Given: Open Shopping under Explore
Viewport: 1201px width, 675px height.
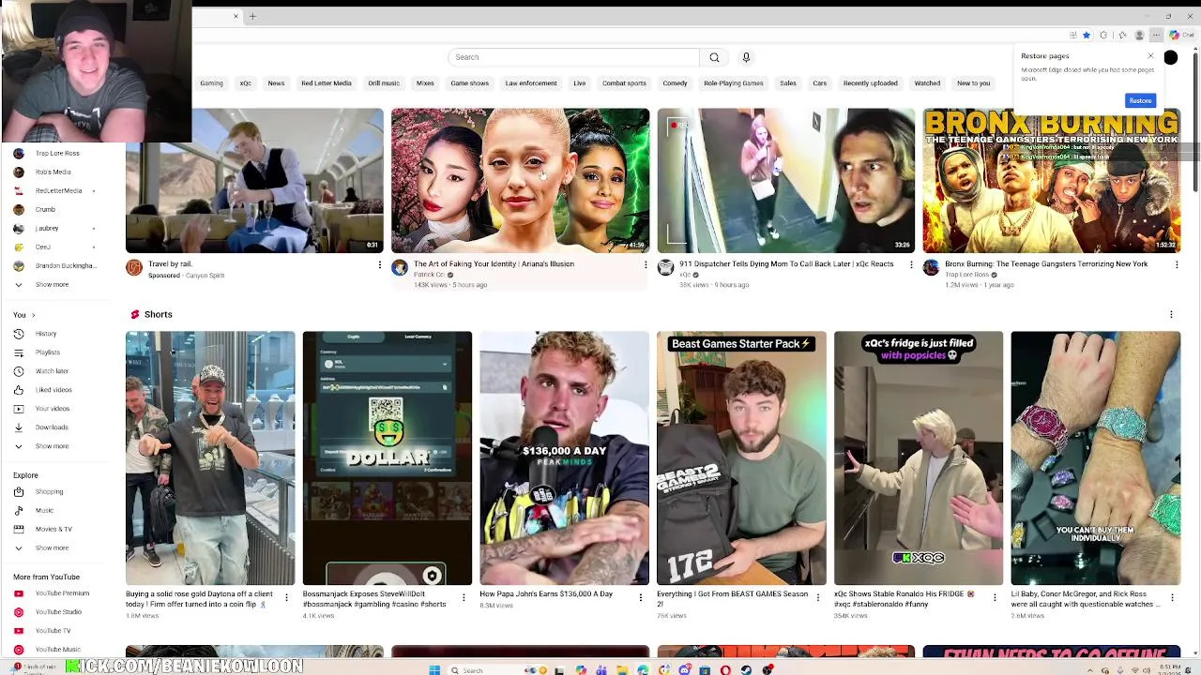Looking at the screenshot, I should (x=49, y=491).
